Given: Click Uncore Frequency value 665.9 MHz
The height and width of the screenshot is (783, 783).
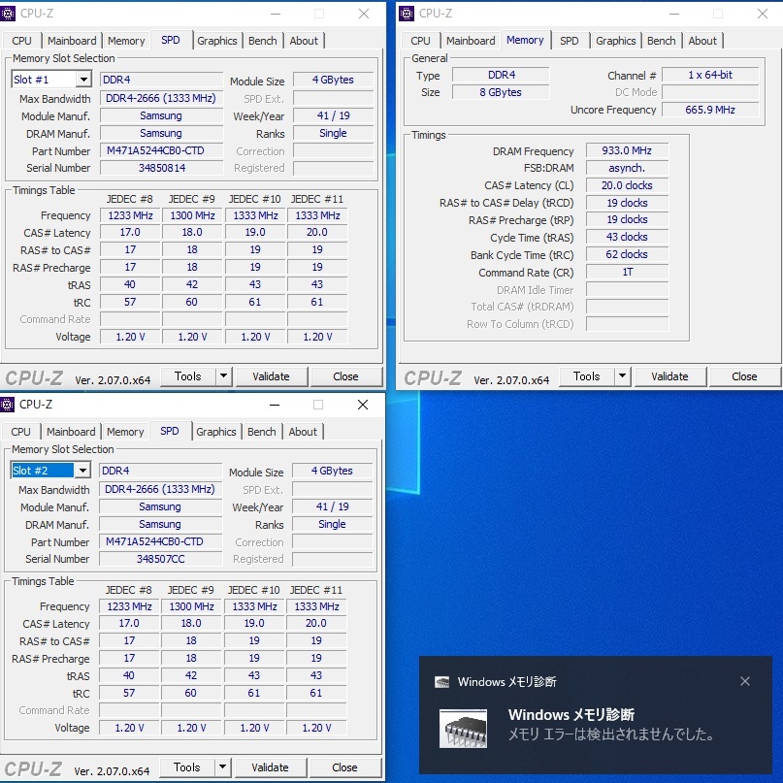Looking at the screenshot, I should click(x=709, y=110).
